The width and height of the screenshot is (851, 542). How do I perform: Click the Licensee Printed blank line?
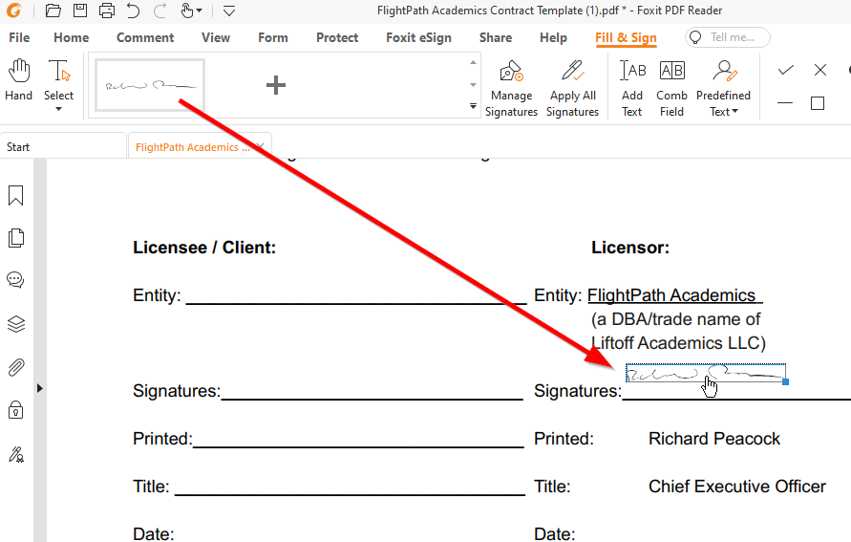coord(358,445)
